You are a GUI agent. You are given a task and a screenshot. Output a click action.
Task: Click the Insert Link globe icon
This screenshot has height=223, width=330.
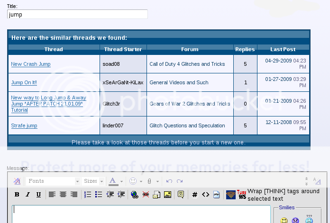click(x=135, y=195)
